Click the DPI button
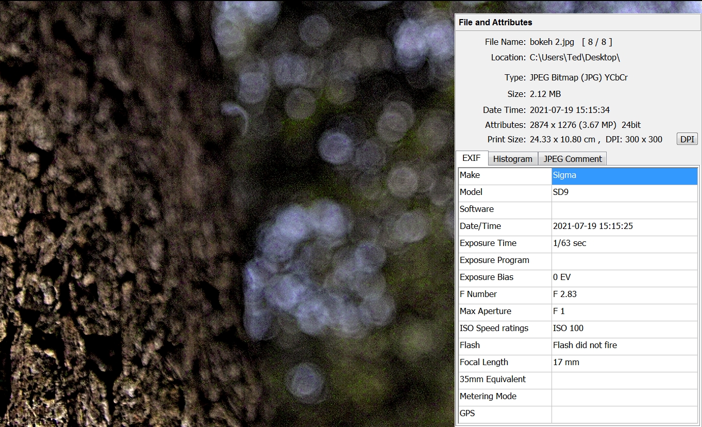Screen dimensions: 702x427 click(x=687, y=139)
